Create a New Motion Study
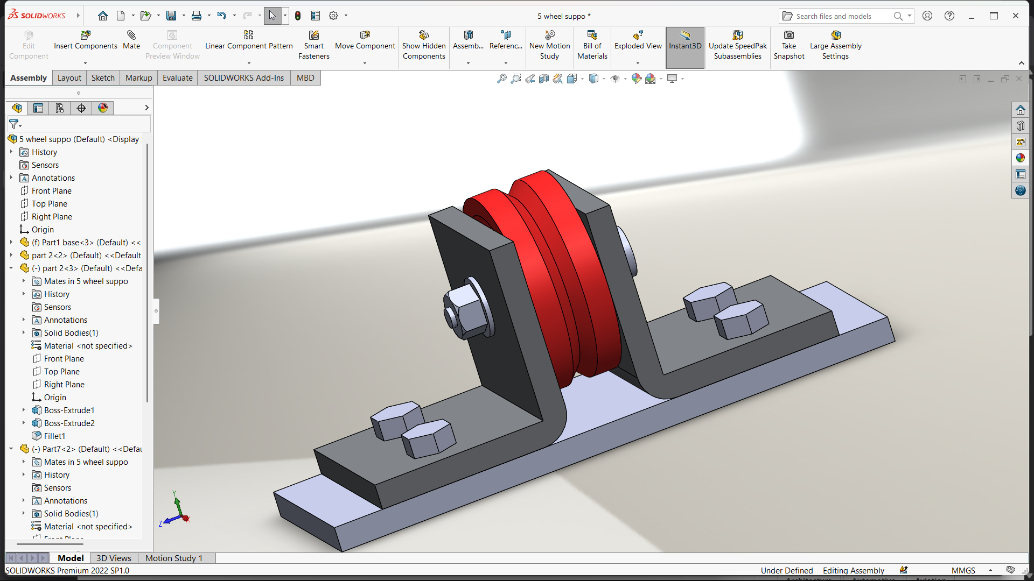The height and width of the screenshot is (581, 1034). (549, 45)
